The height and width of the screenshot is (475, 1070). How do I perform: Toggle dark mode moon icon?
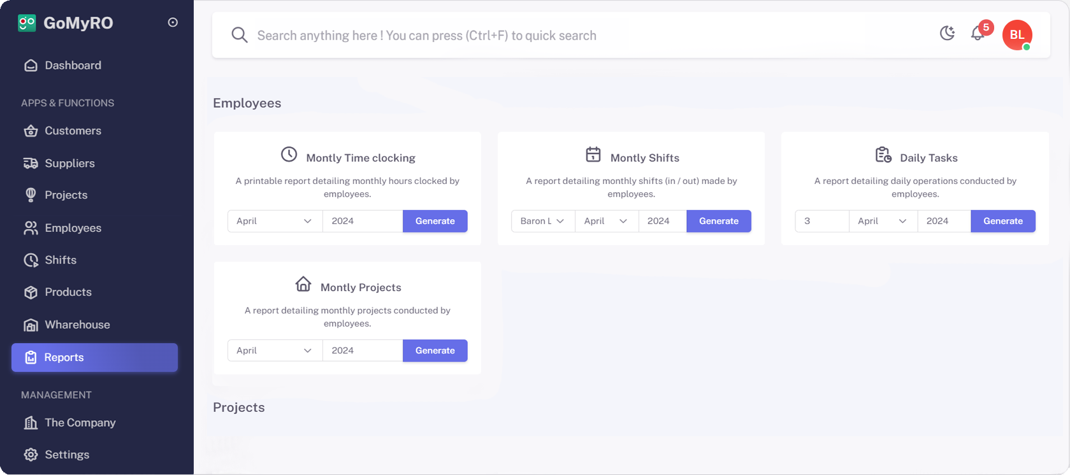pos(947,34)
